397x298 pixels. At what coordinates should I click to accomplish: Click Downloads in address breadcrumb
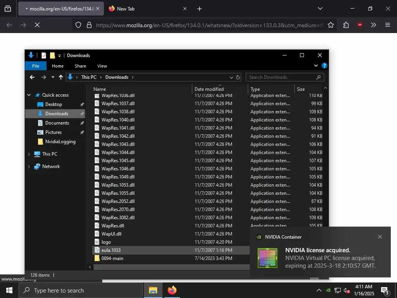(x=117, y=77)
